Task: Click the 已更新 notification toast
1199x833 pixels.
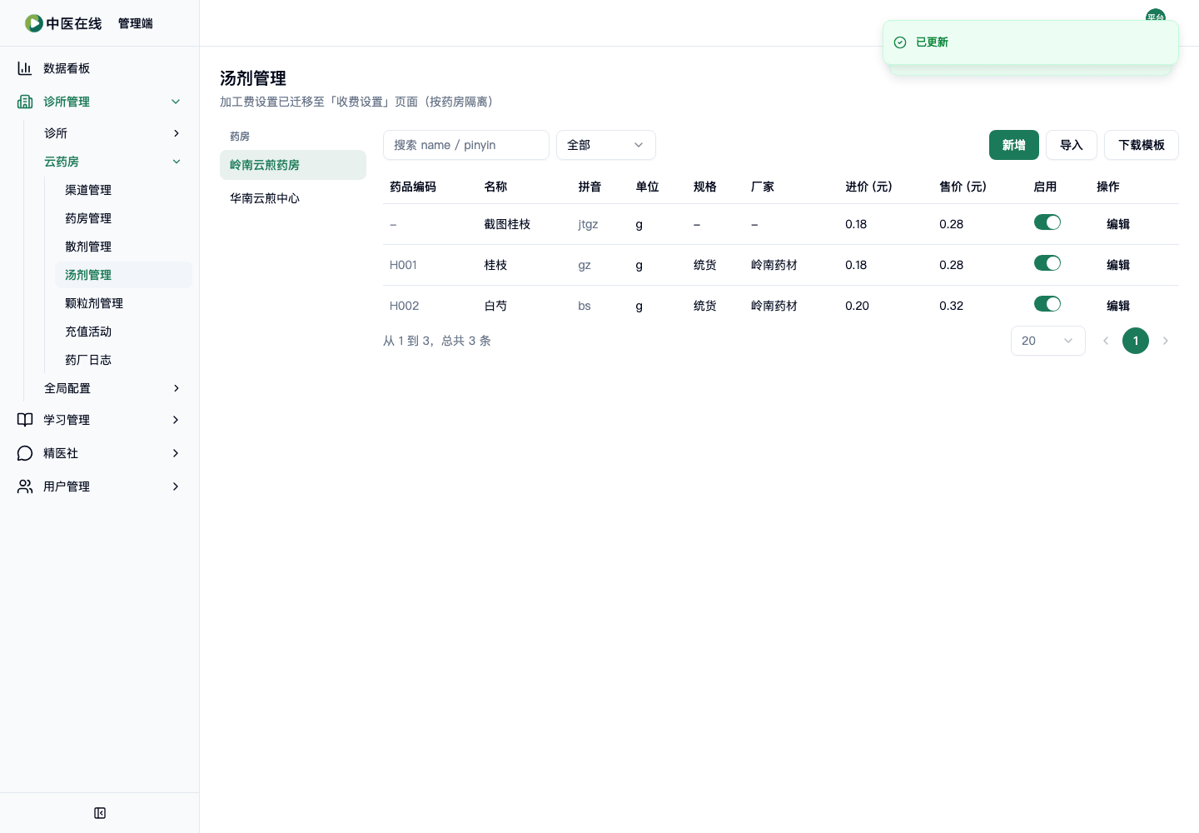Action: [x=1031, y=42]
